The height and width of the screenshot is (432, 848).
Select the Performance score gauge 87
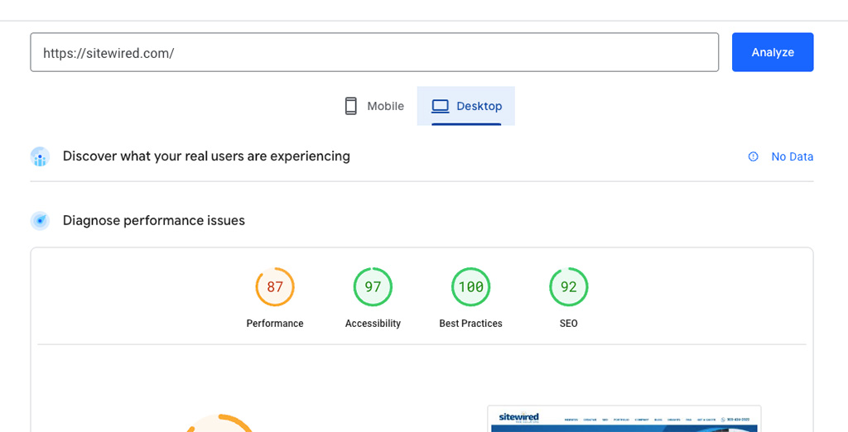click(x=275, y=286)
